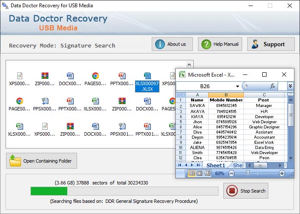Screen dimensions: 300x214
Task: Click the Web Developer cell
Action: click(x=264, y=153)
